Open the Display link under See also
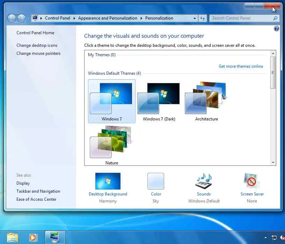The width and height of the screenshot is (285, 244). (23, 183)
